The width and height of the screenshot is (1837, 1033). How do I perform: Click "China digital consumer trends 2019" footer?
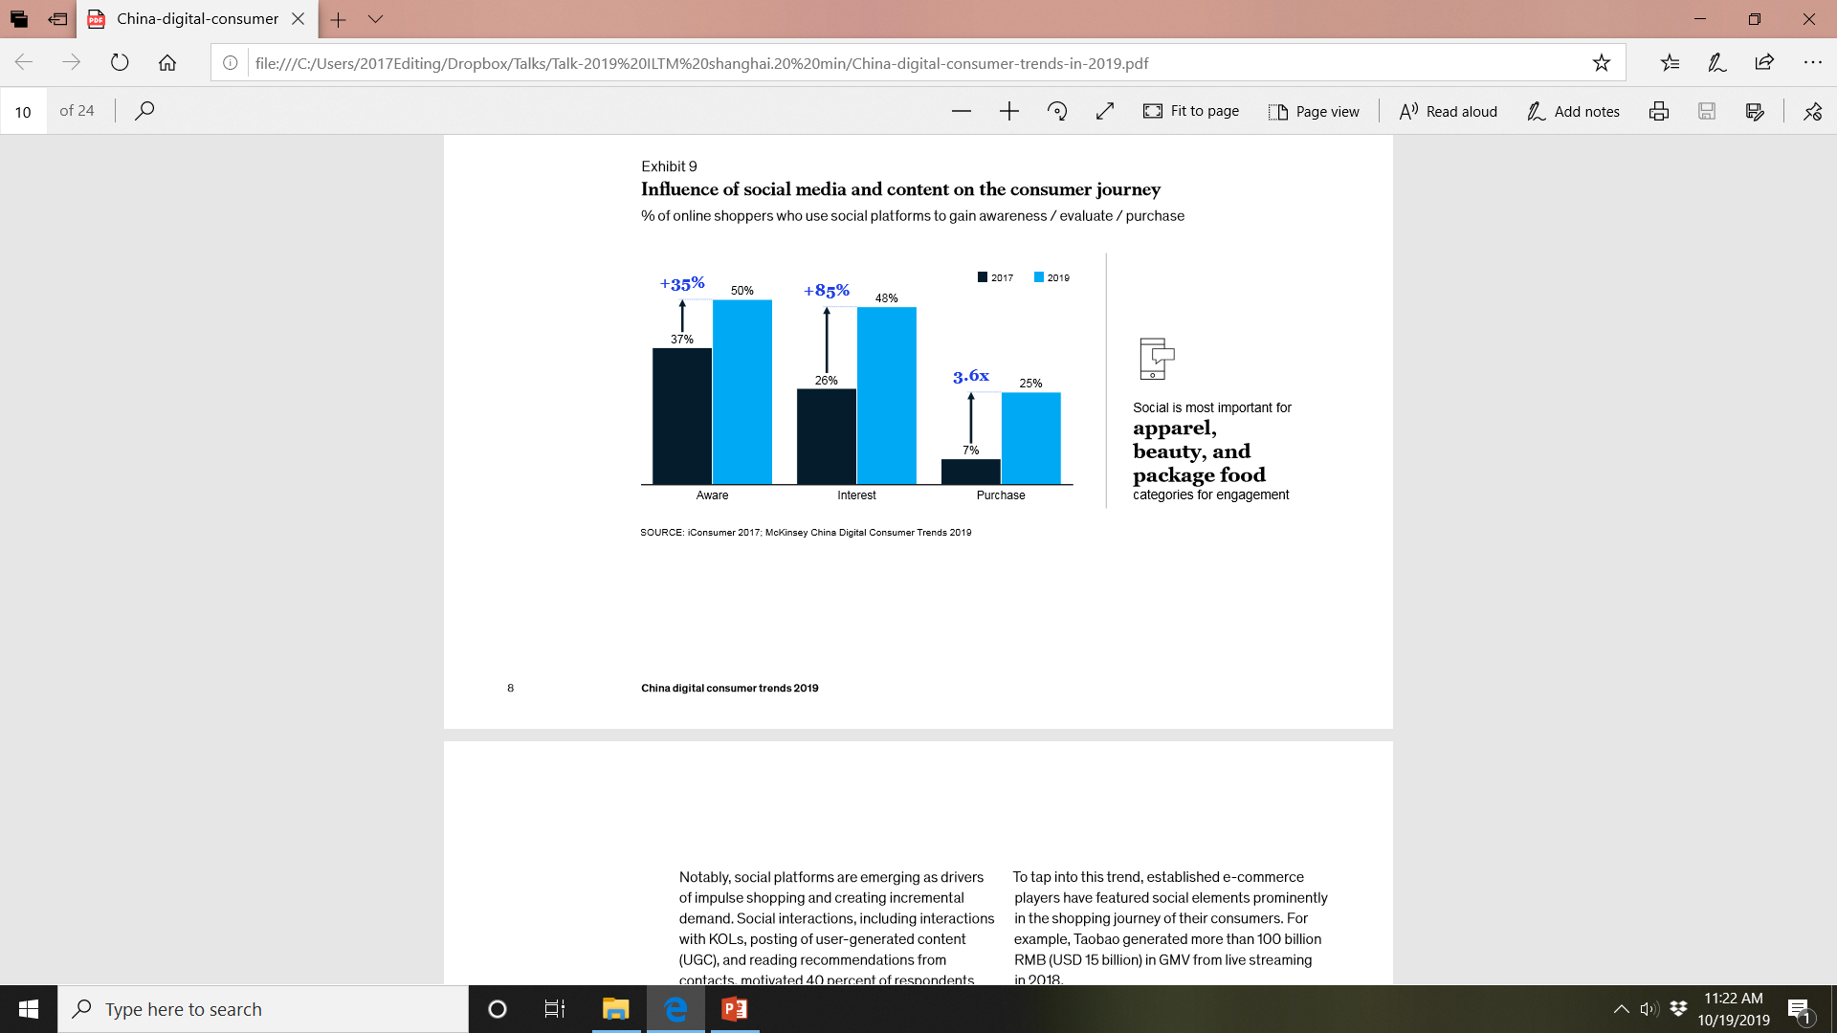tap(730, 688)
